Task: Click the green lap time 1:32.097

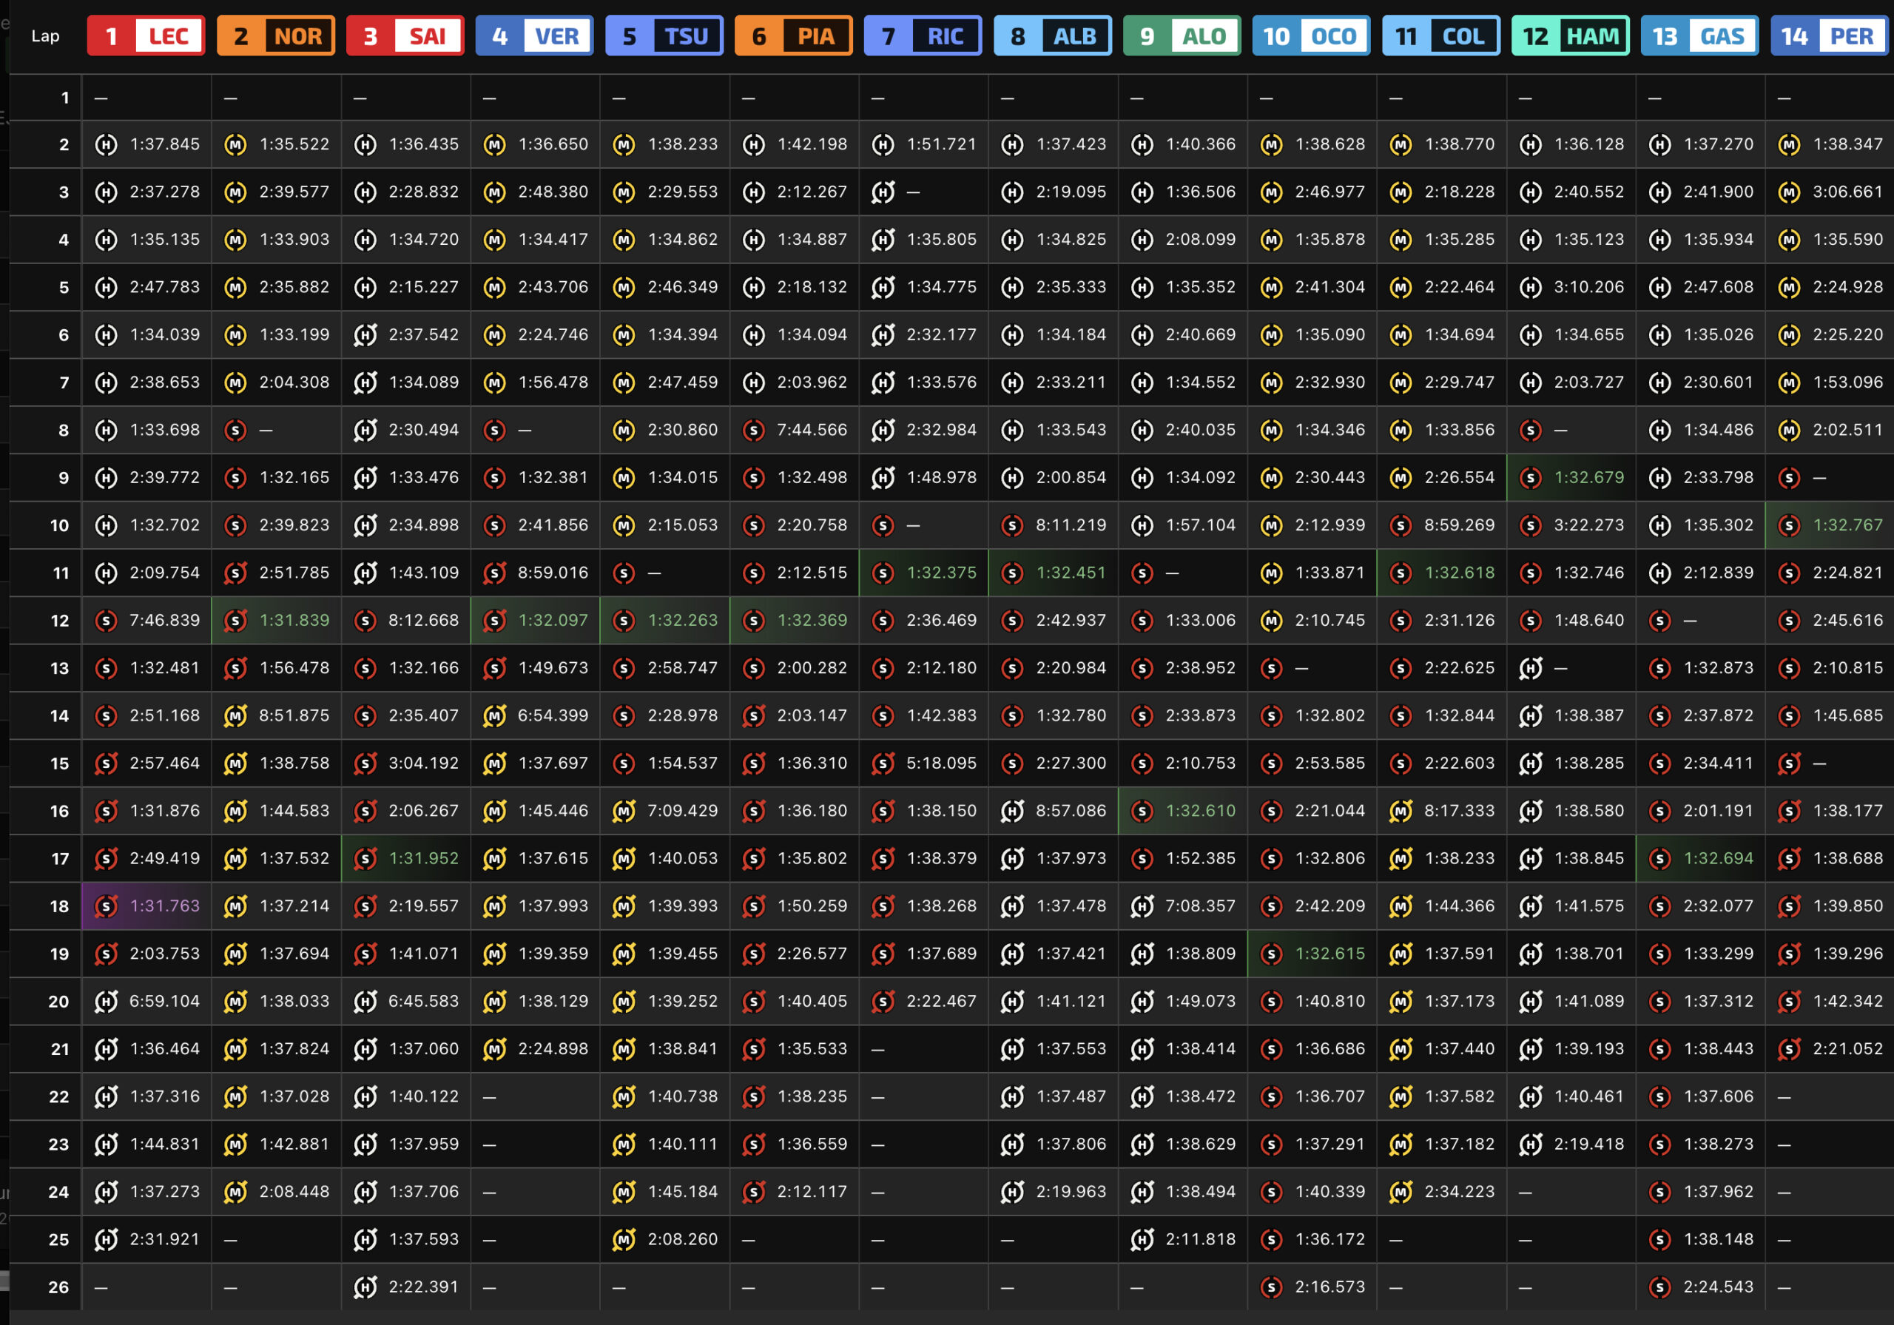Action: (x=553, y=621)
